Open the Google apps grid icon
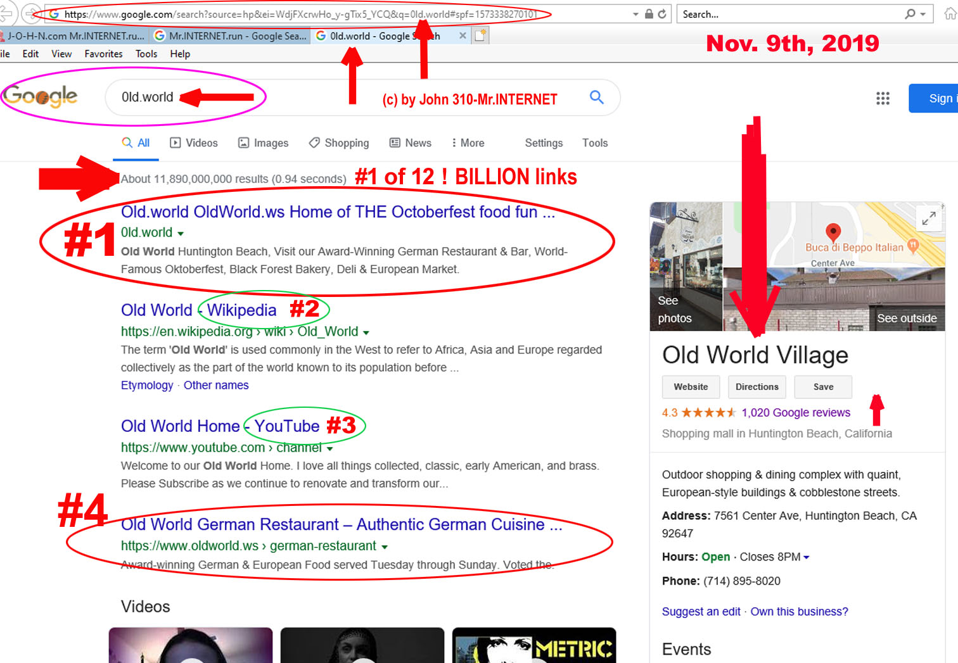958x663 pixels. 883,98
